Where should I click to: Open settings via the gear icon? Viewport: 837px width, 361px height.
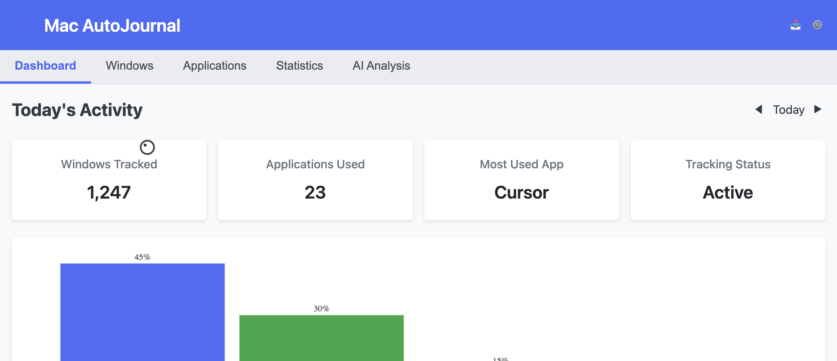817,25
